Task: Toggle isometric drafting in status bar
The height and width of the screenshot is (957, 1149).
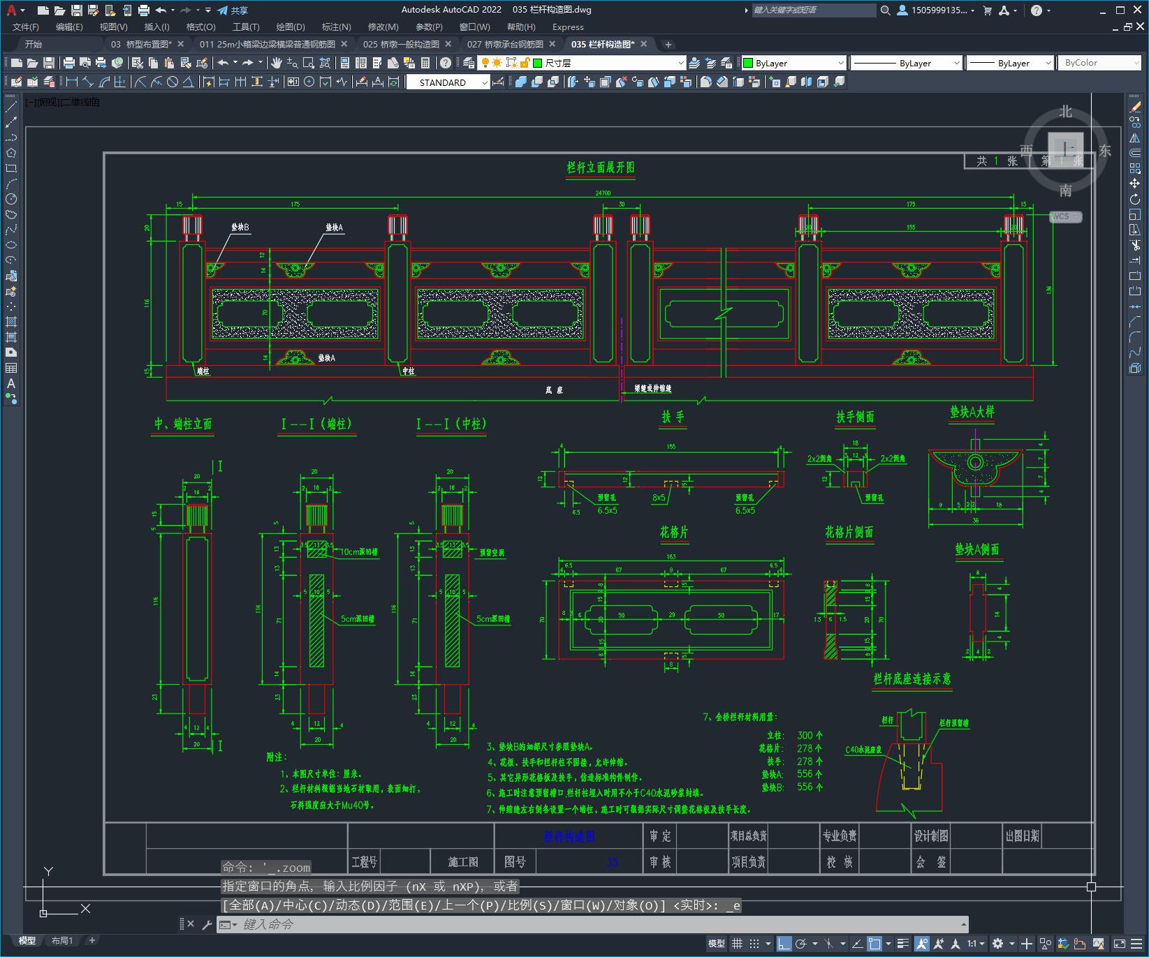Action: pyautogui.click(x=829, y=943)
